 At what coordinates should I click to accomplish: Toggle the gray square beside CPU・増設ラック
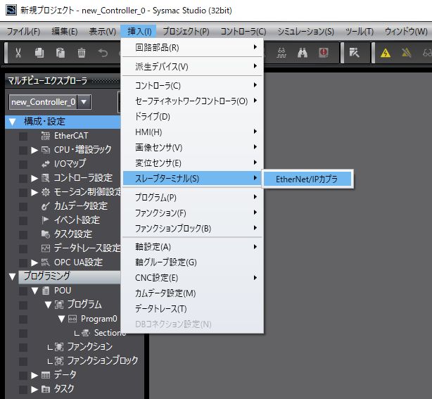23,150
